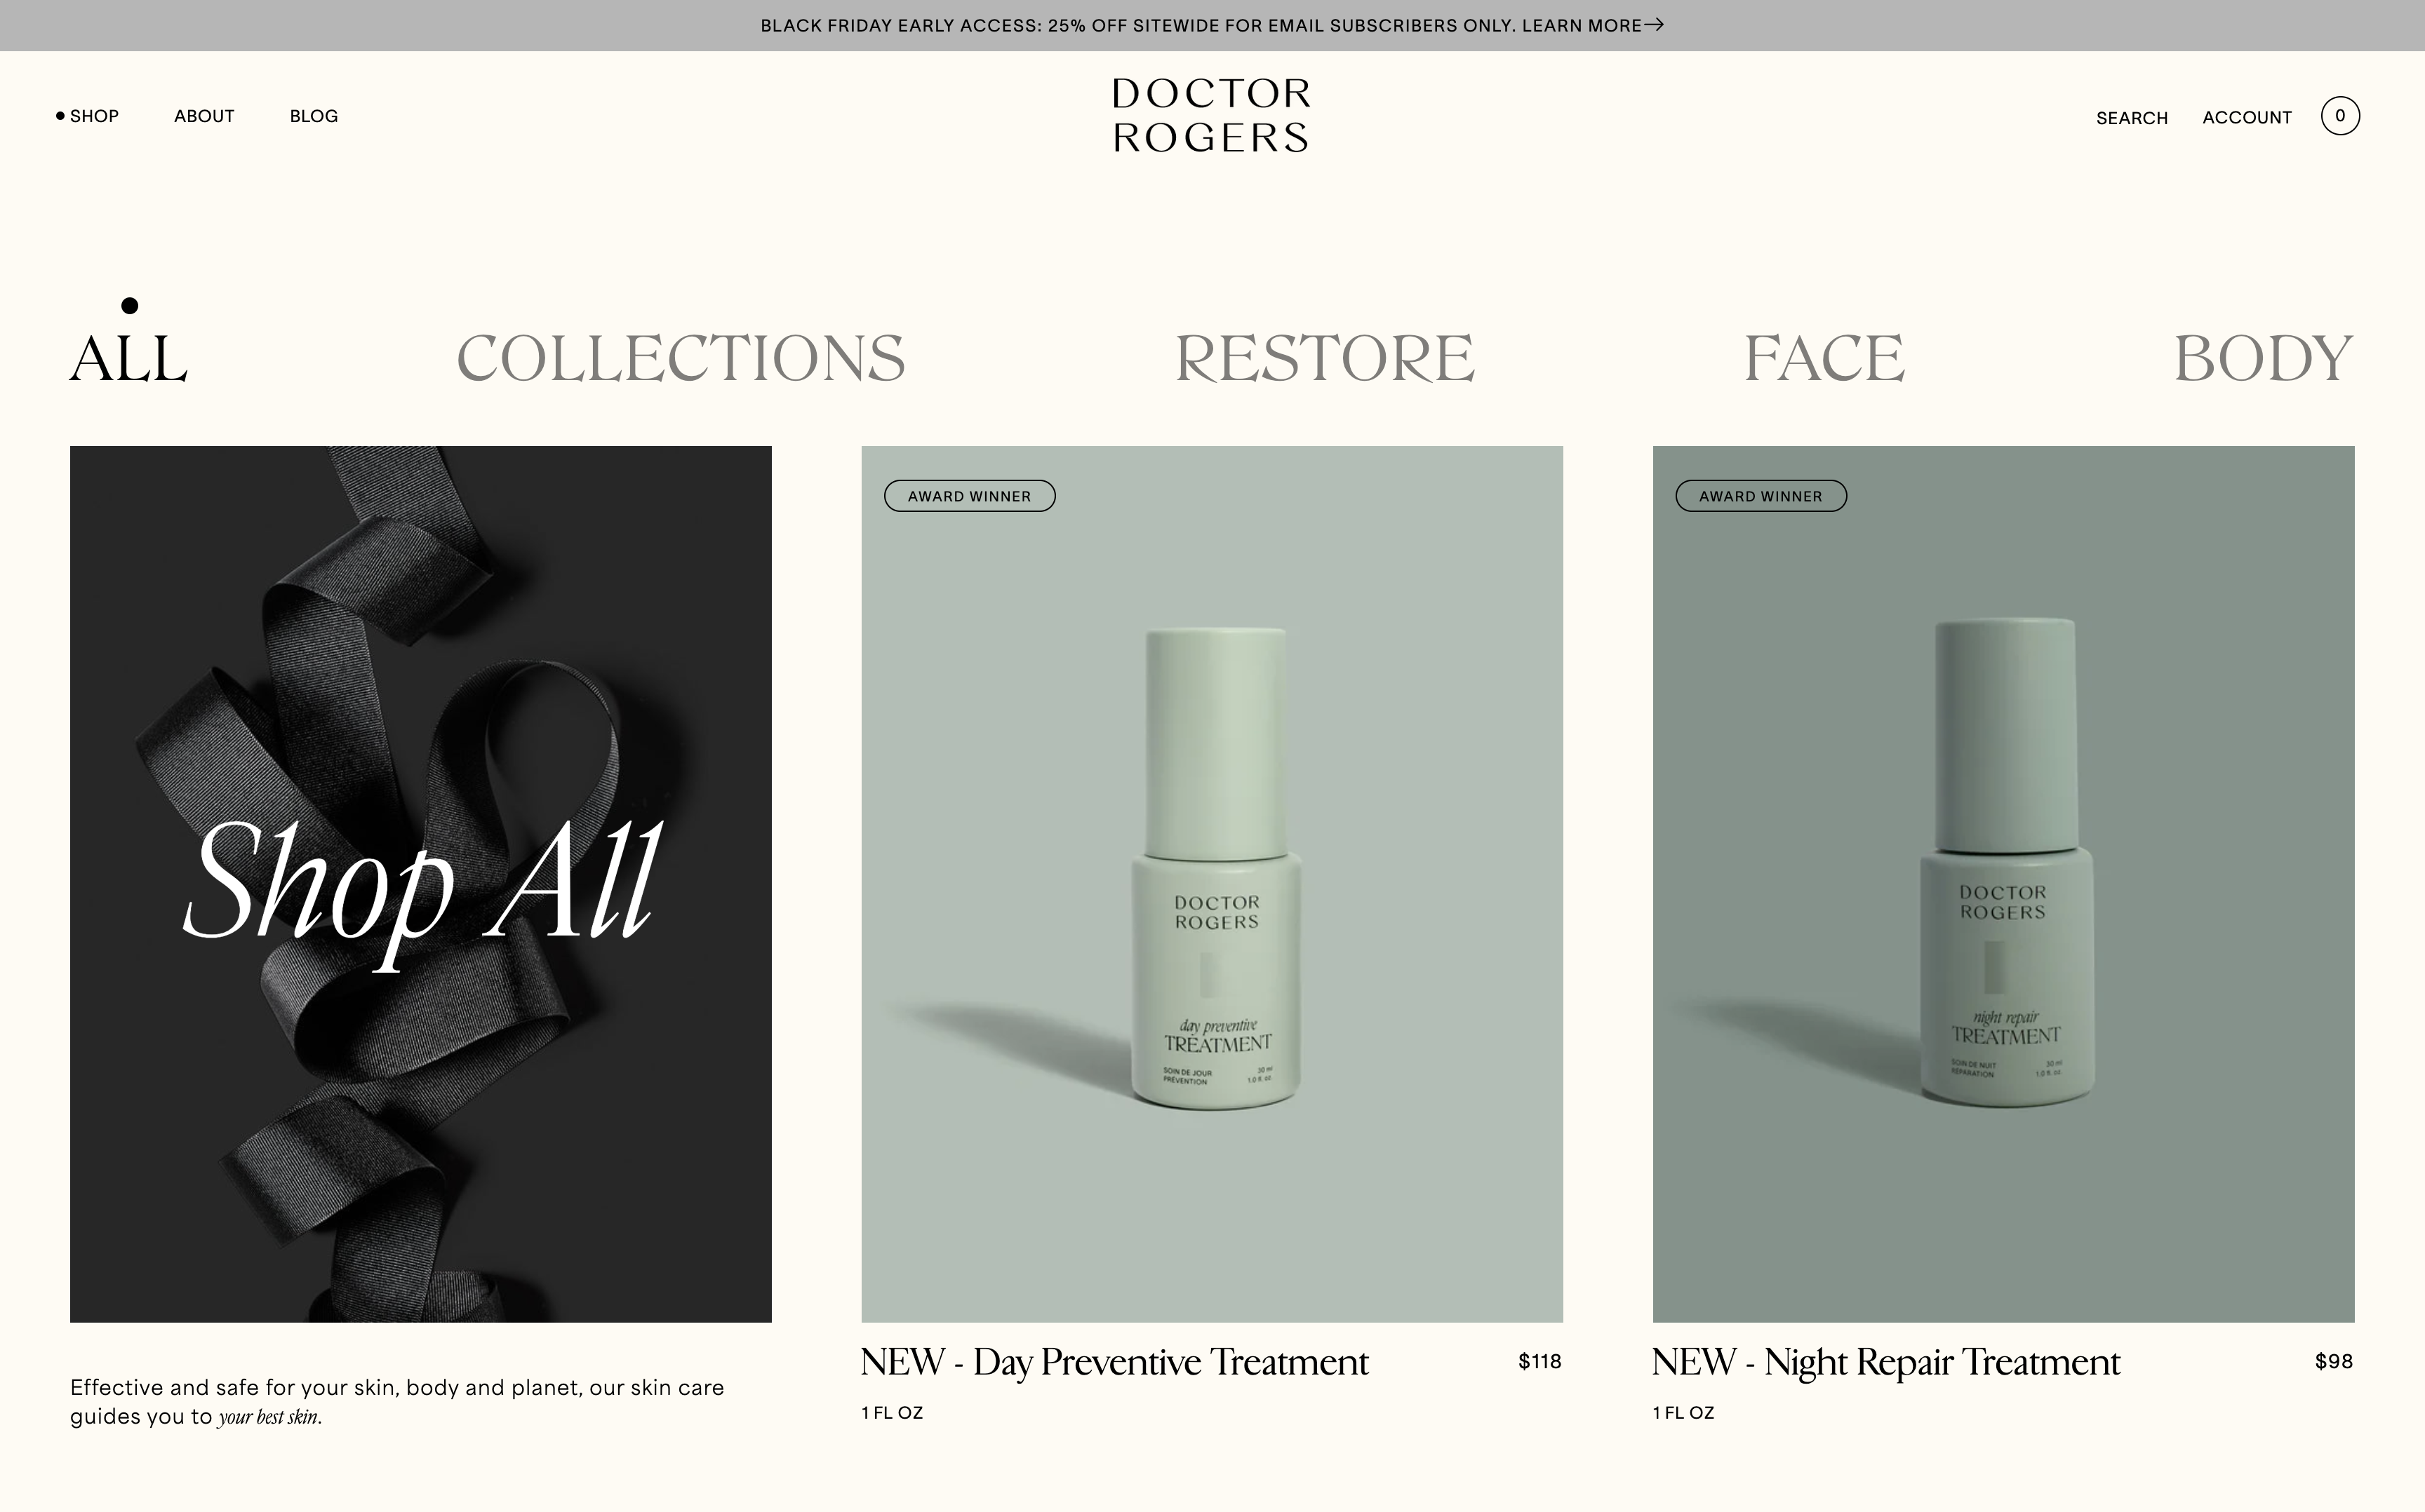Click the Shop All ribbon image
Viewport: 2425px width, 1512px height.
420,884
